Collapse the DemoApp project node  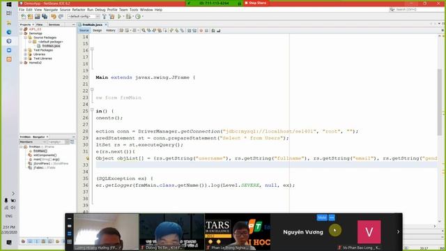(22, 33)
